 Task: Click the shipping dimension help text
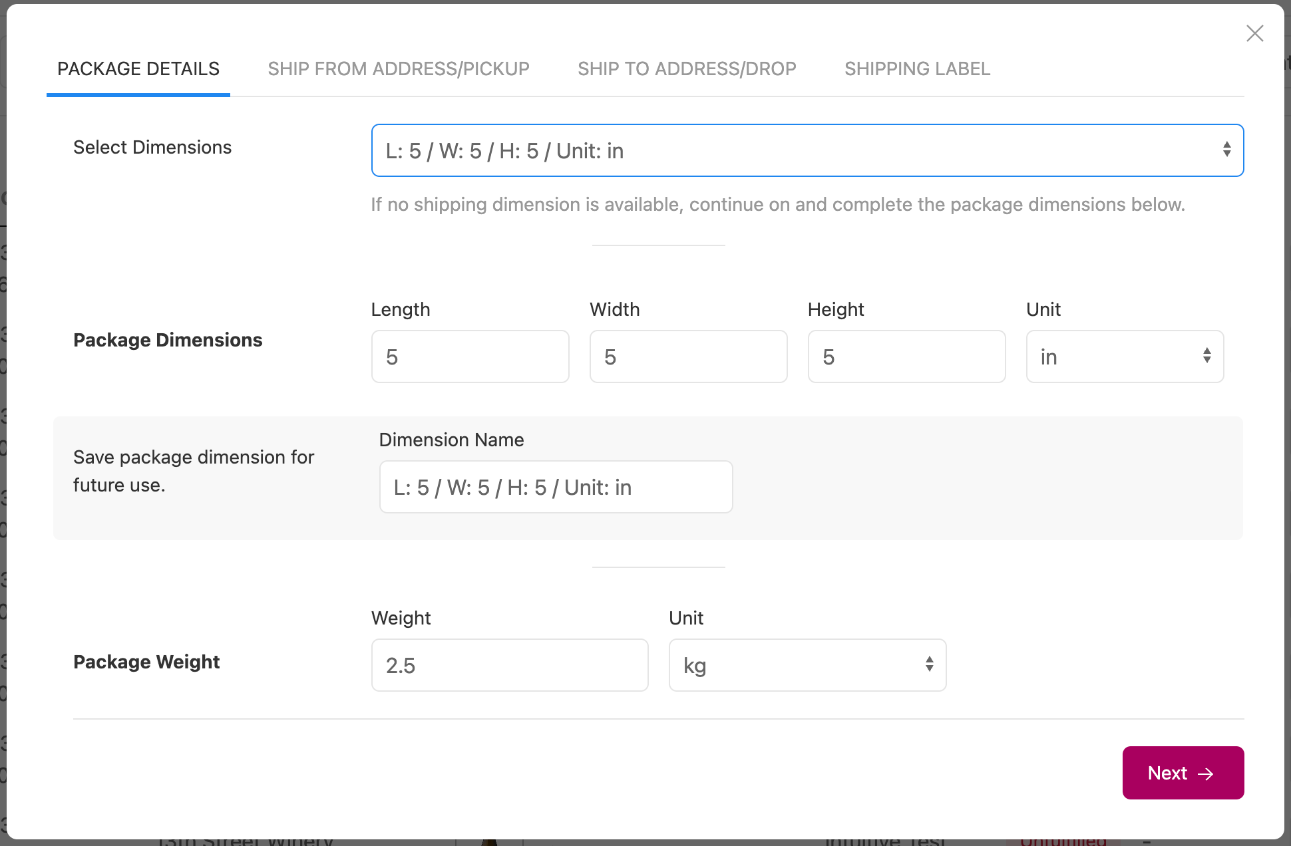tap(778, 204)
